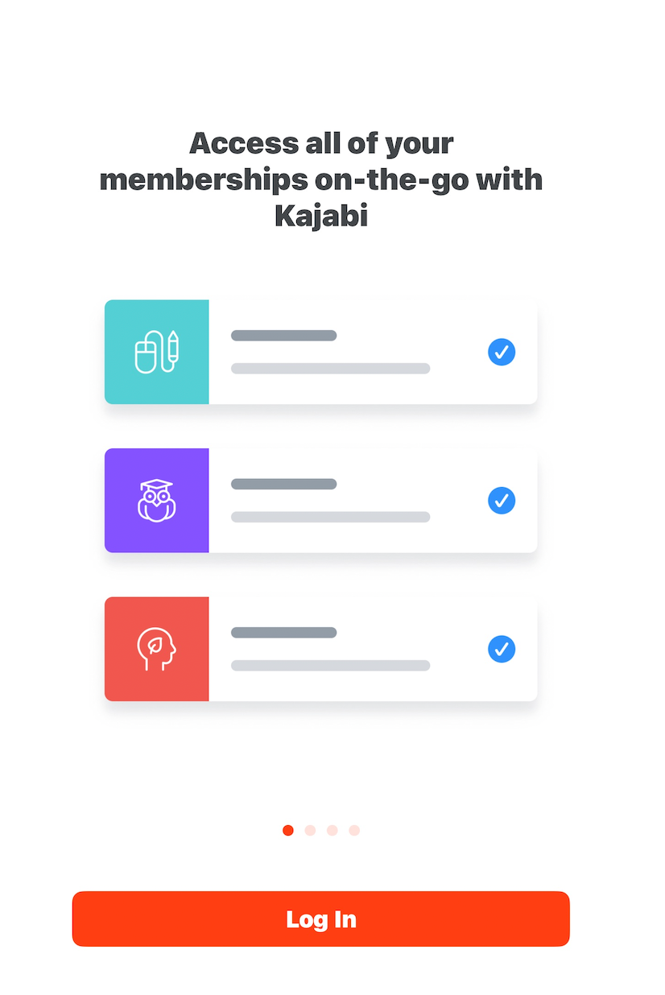Click the 'Access all of your' heading line

coord(321,143)
